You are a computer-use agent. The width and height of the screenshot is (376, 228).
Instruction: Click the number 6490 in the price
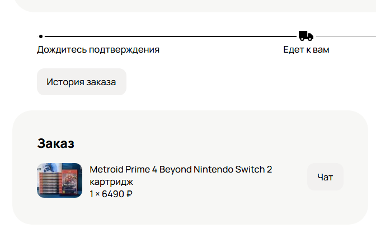click(x=113, y=194)
